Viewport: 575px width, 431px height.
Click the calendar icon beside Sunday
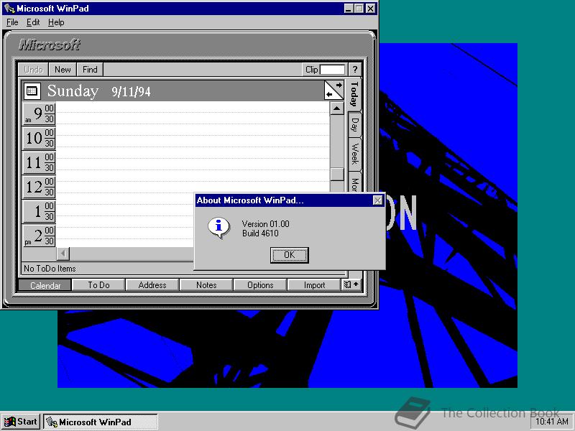tap(32, 91)
